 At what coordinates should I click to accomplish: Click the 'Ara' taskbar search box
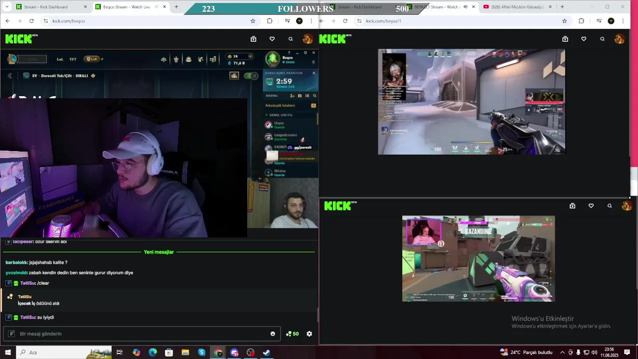[64, 353]
